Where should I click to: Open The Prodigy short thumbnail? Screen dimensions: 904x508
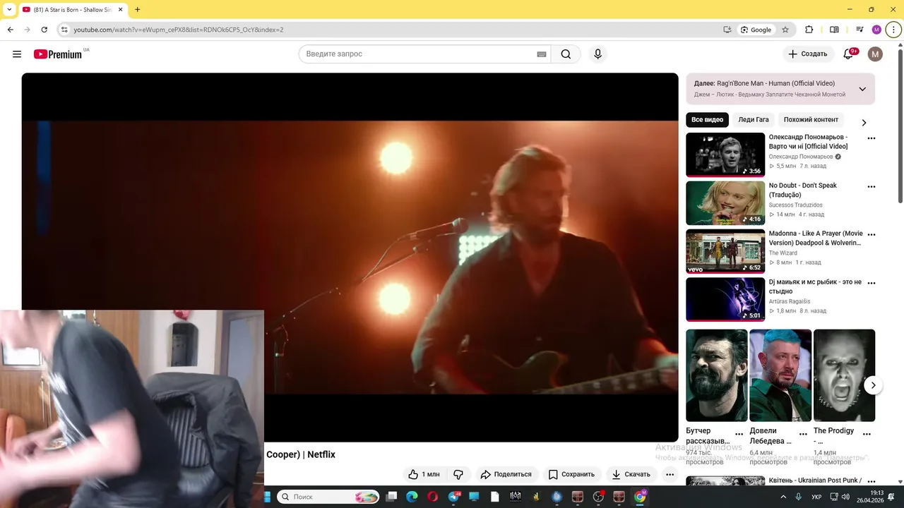pyautogui.click(x=844, y=375)
